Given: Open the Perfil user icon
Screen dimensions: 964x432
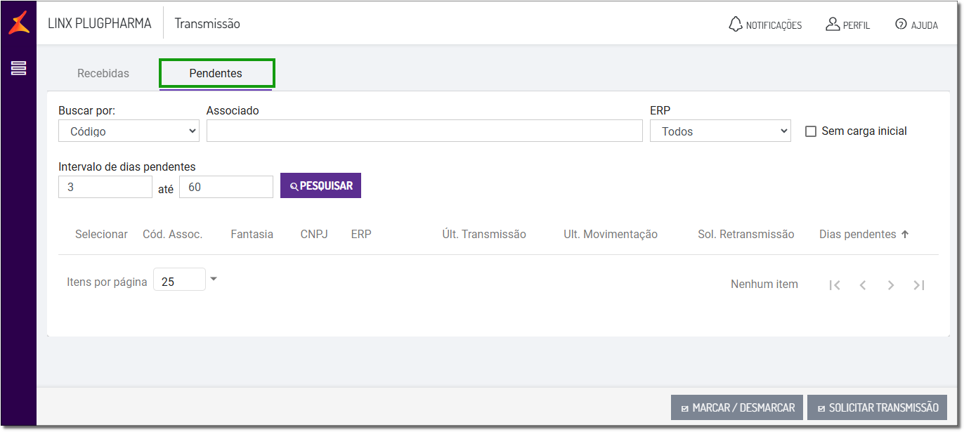Looking at the screenshot, I should [833, 25].
